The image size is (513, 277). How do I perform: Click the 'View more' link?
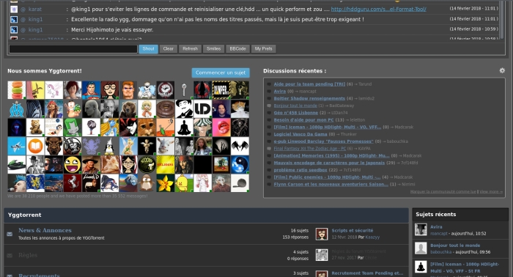pos(491,192)
